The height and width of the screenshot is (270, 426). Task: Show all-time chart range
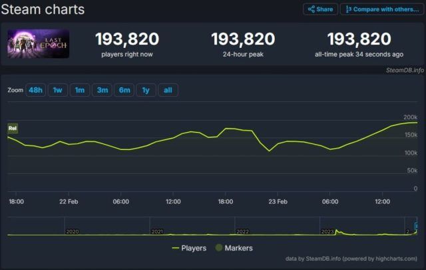[x=168, y=90]
